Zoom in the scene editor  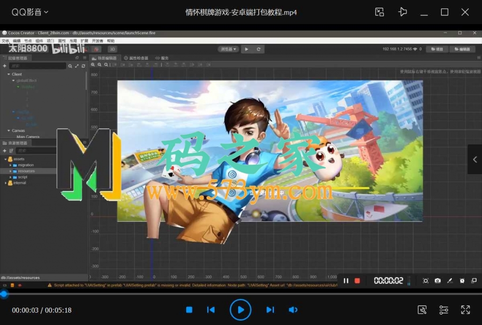pos(93,65)
